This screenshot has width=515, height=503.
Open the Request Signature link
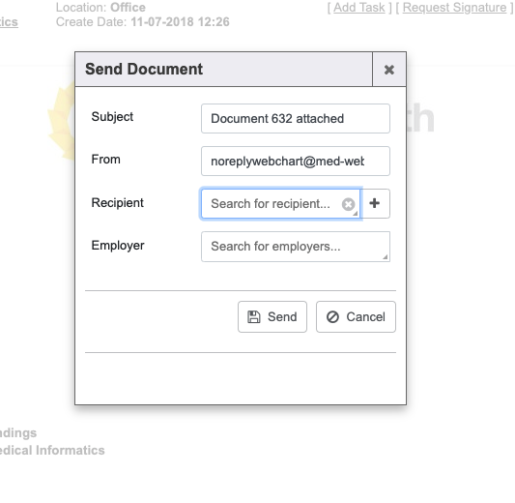tap(454, 8)
